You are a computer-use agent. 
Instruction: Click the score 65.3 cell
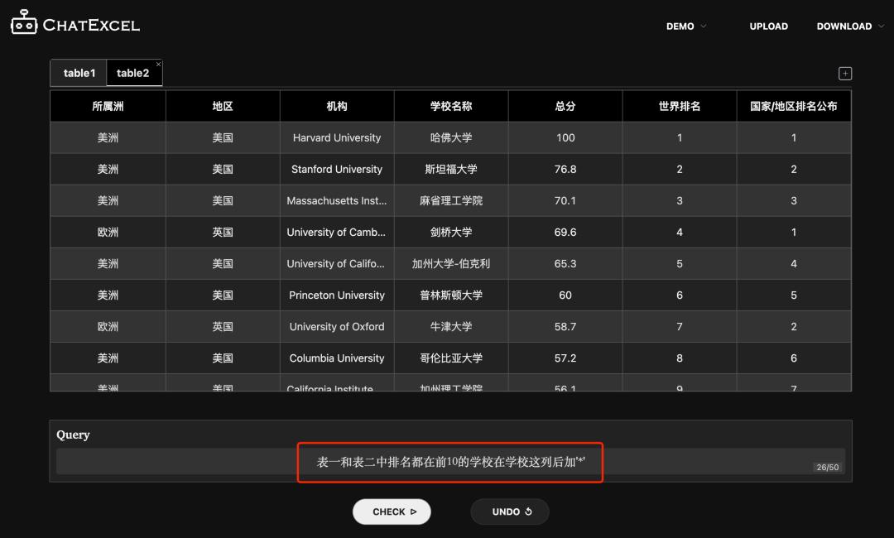(565, 264)
